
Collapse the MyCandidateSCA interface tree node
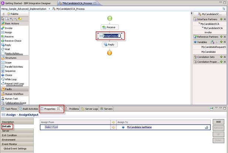[200, 24]
